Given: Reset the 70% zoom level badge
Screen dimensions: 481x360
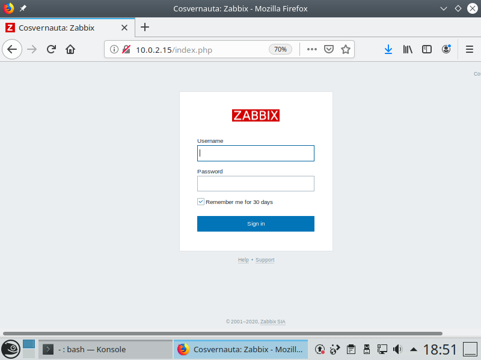Looking at the screenshot, I should click(x=280, y=49).
